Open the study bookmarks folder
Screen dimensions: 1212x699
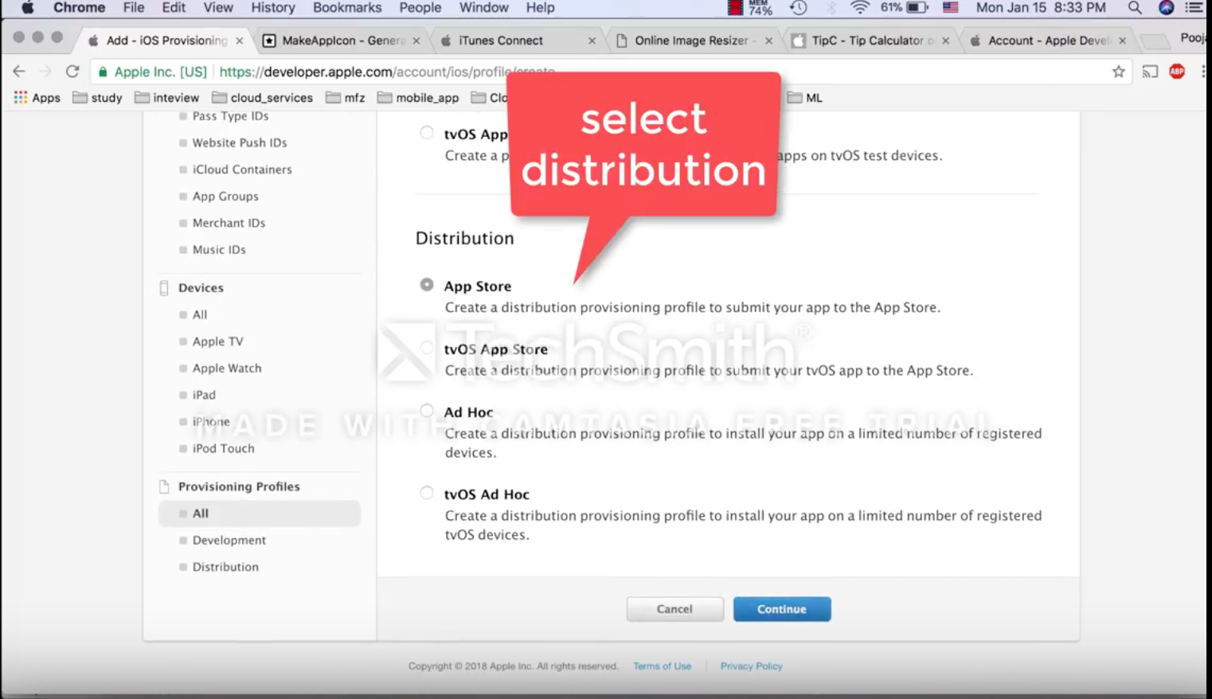coord(97,97)
